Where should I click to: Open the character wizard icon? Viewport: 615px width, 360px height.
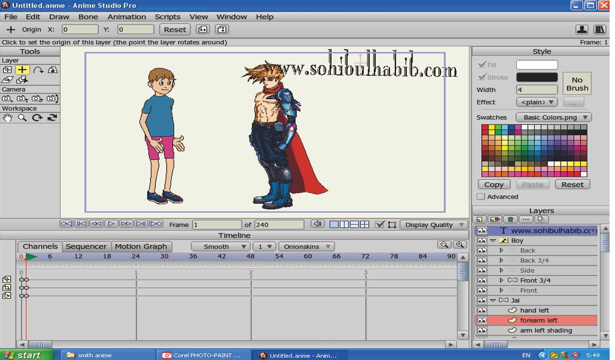(582, 29)
